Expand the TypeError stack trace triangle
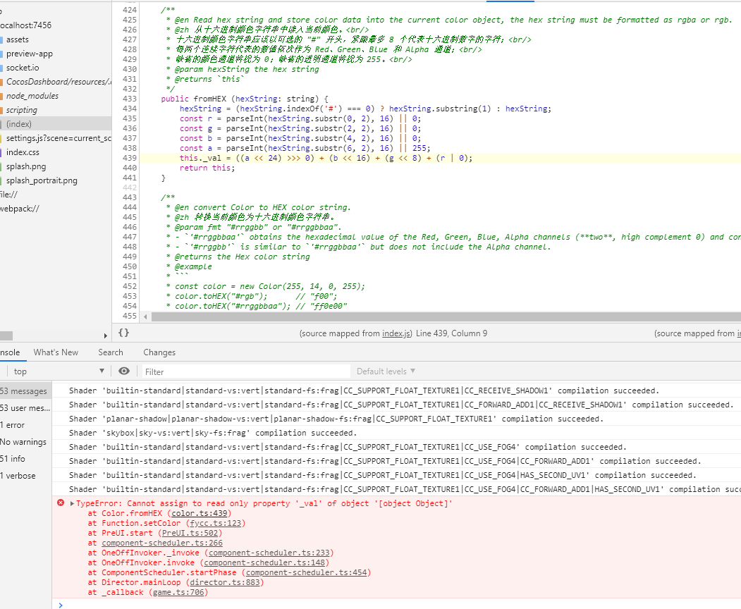 pyautogui.click(x=72, y=504)
